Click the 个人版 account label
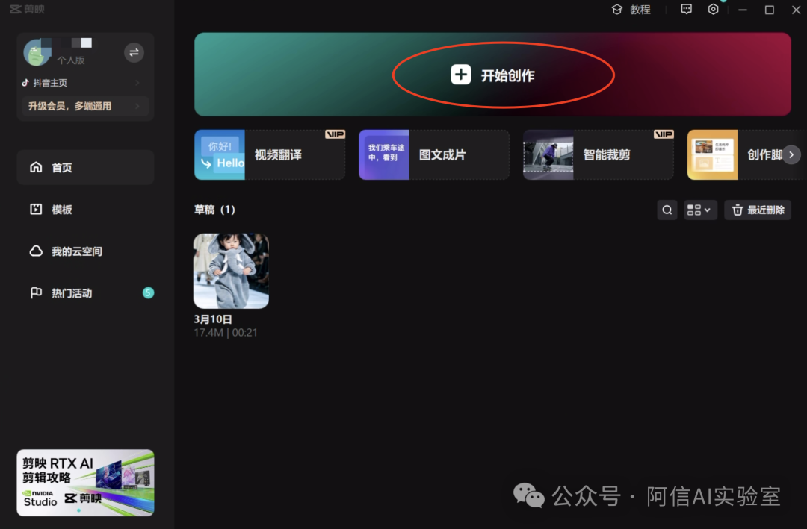This screenshot has width=807, height=529. coord(70,60)
